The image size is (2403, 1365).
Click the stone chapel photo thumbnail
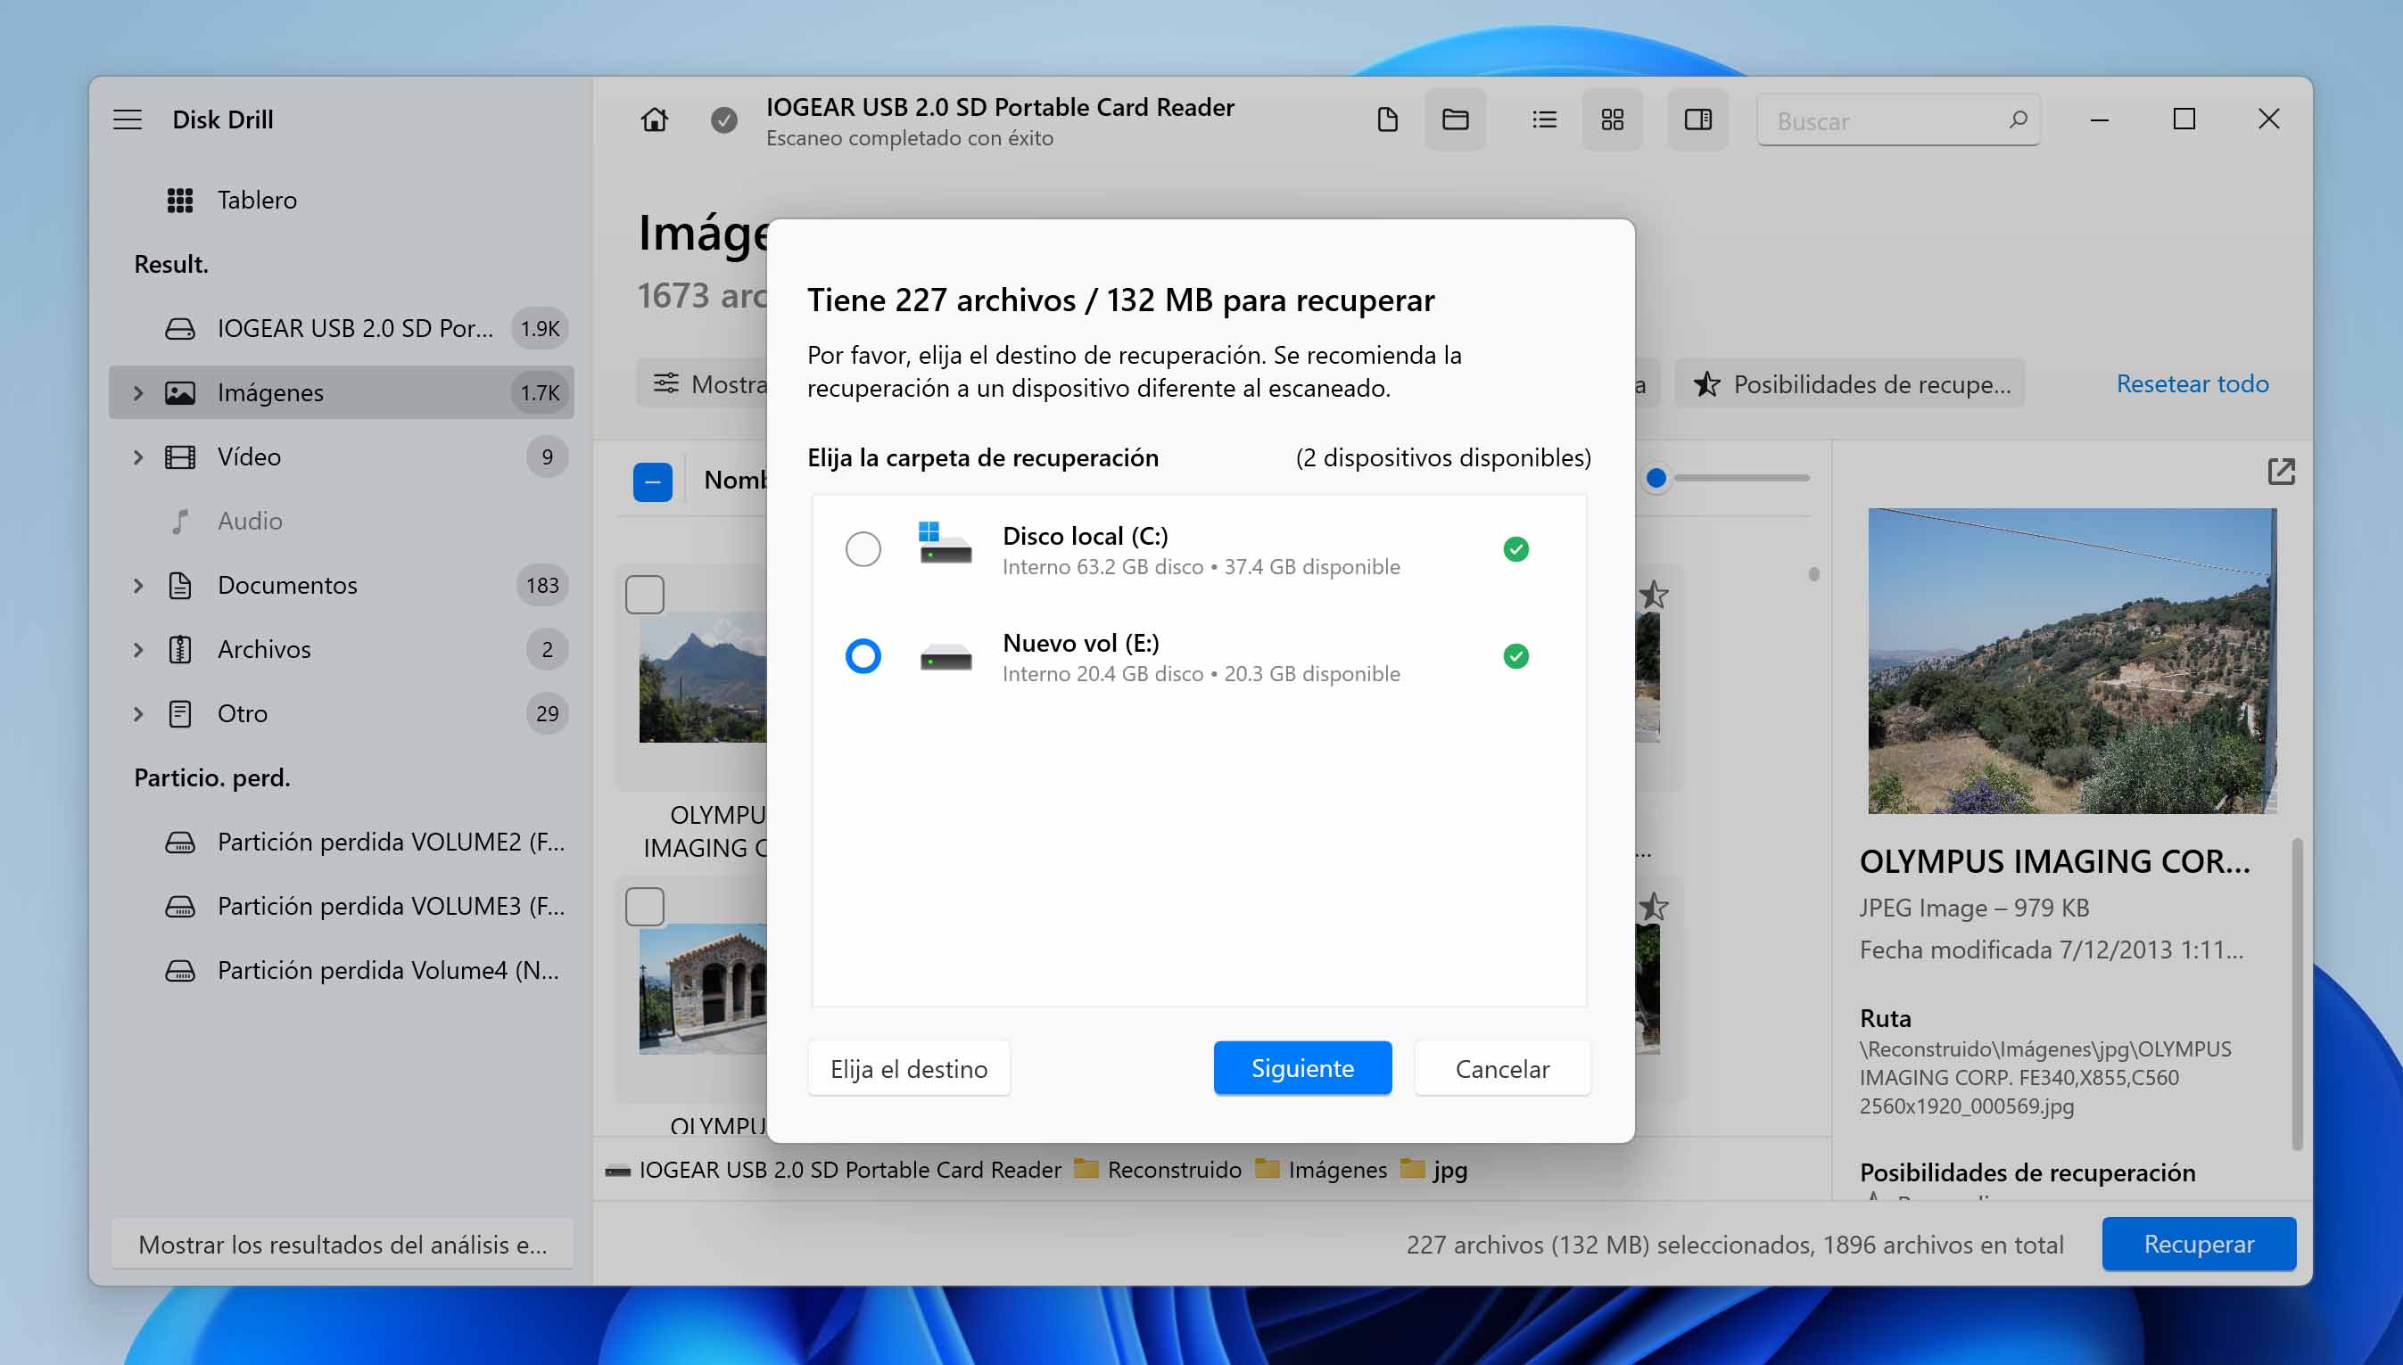coord(703,988)
